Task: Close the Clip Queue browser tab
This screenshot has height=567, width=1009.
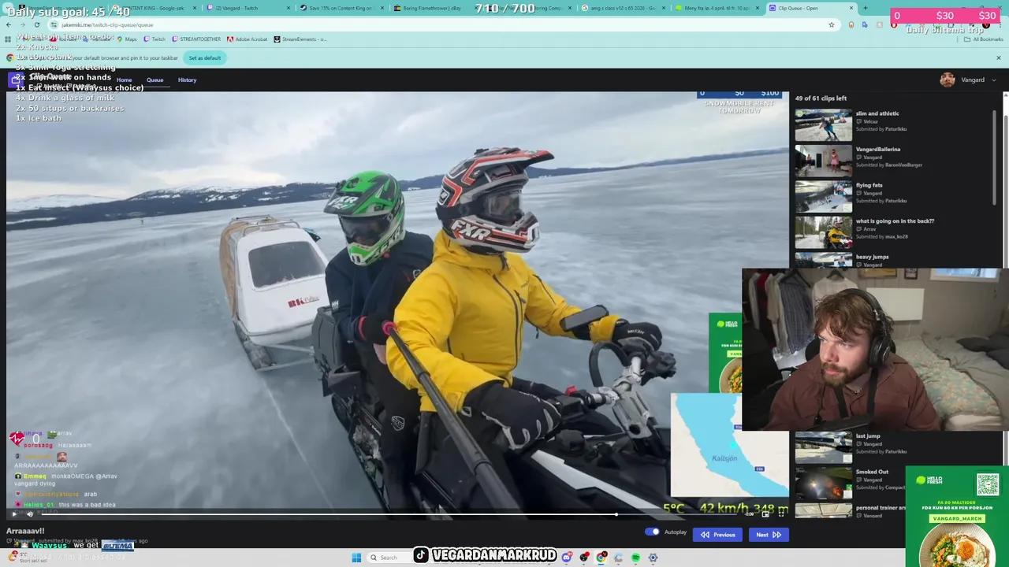Action: pyautogui.click(x=851, y=8)
